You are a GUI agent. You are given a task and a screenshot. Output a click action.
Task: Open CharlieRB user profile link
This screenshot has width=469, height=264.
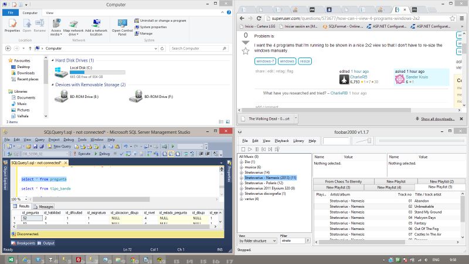(359, 77)
